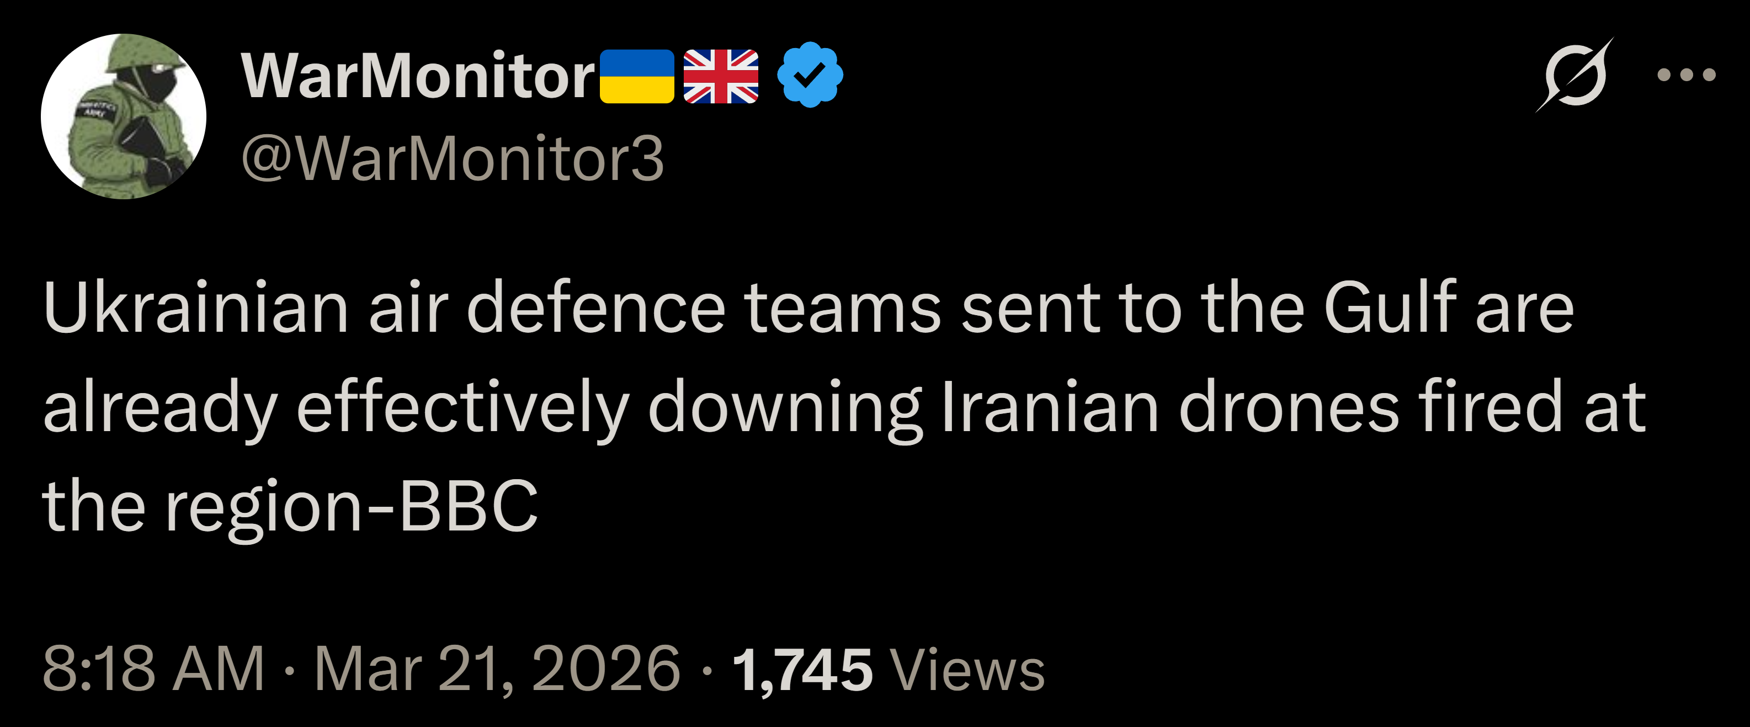Click the UK Union Jack flag emoji

point(721,76)
